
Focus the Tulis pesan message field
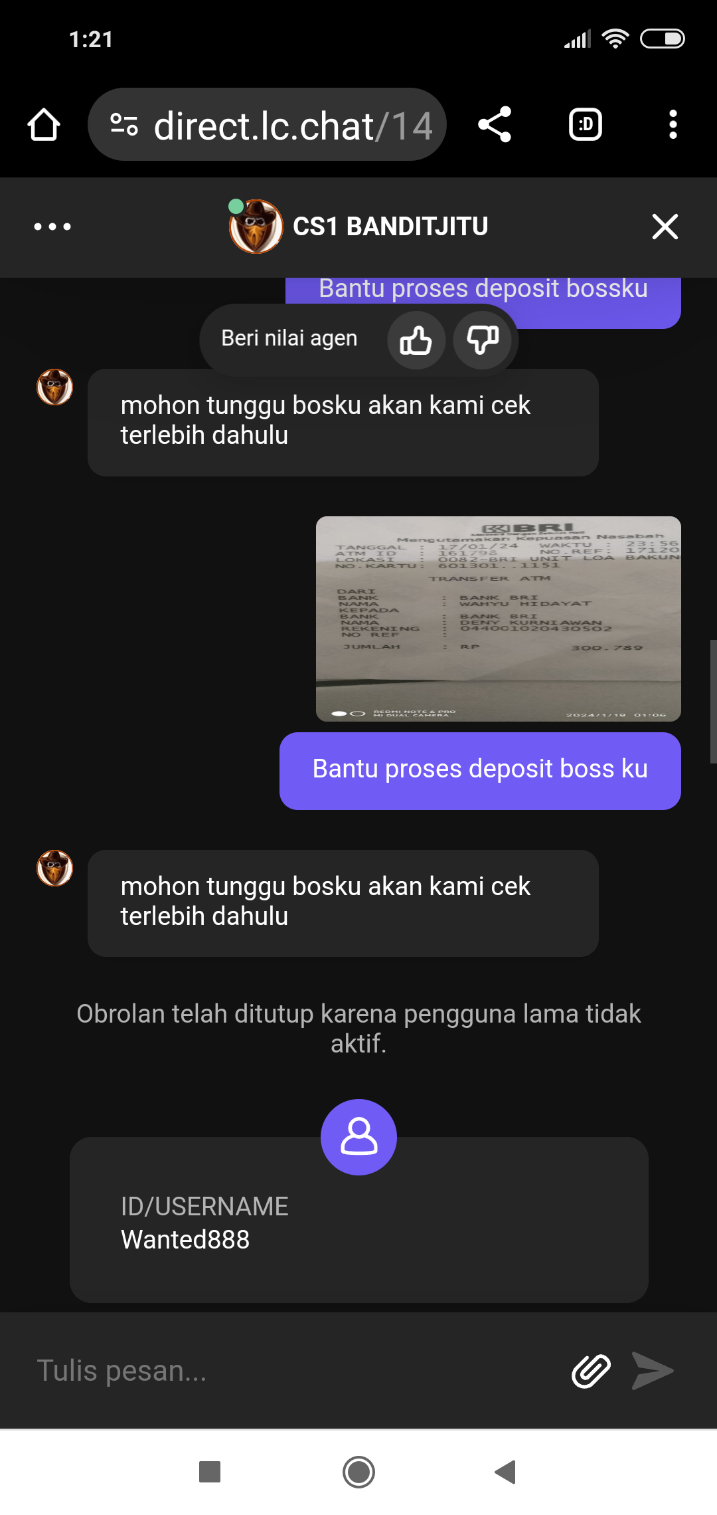pos(292,1370)
